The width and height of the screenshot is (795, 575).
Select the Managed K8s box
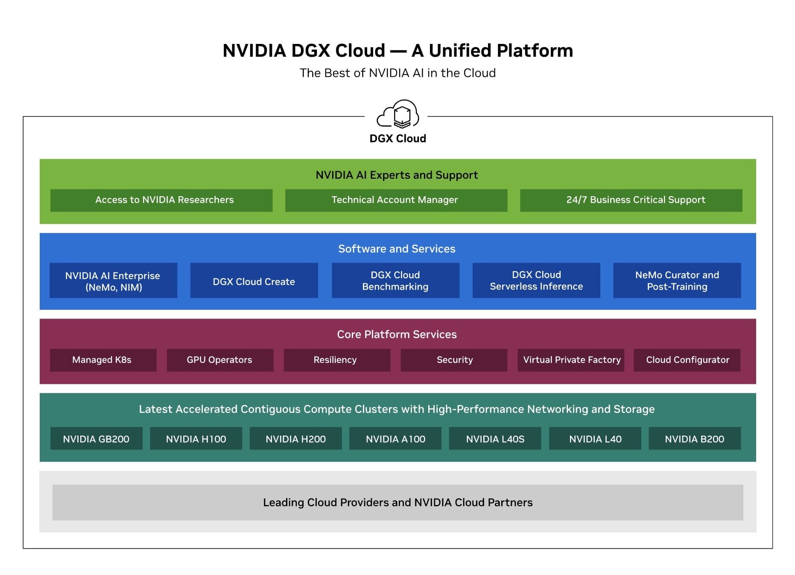(103, 360)
